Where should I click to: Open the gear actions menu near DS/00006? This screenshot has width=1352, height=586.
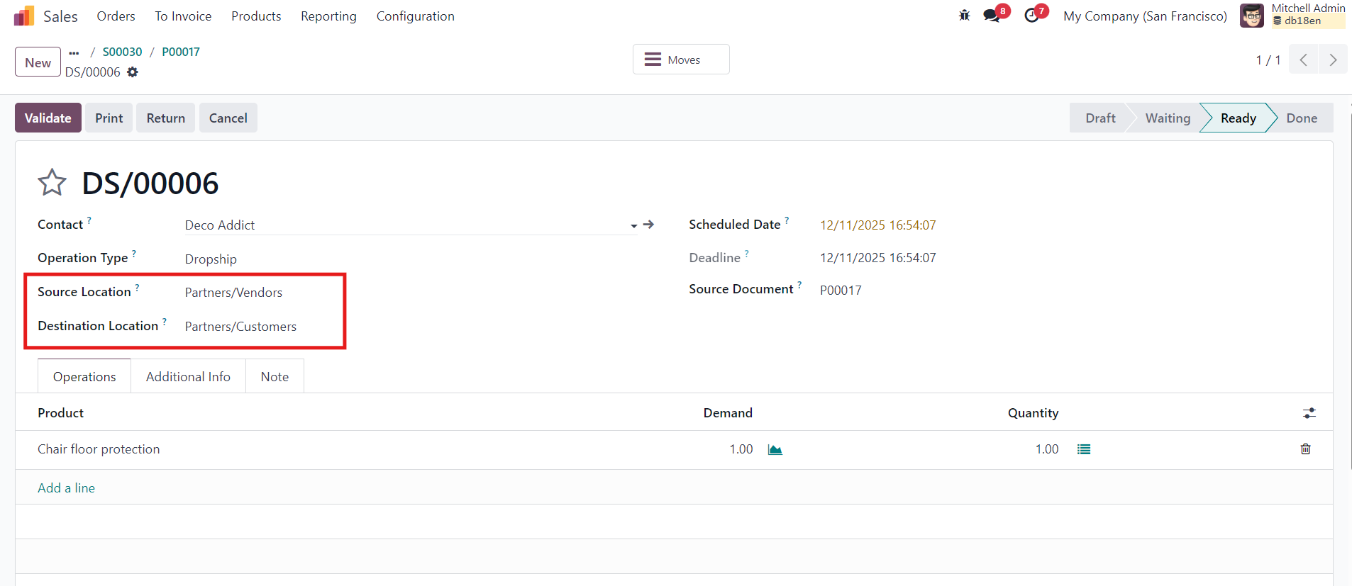click(133, 72)
